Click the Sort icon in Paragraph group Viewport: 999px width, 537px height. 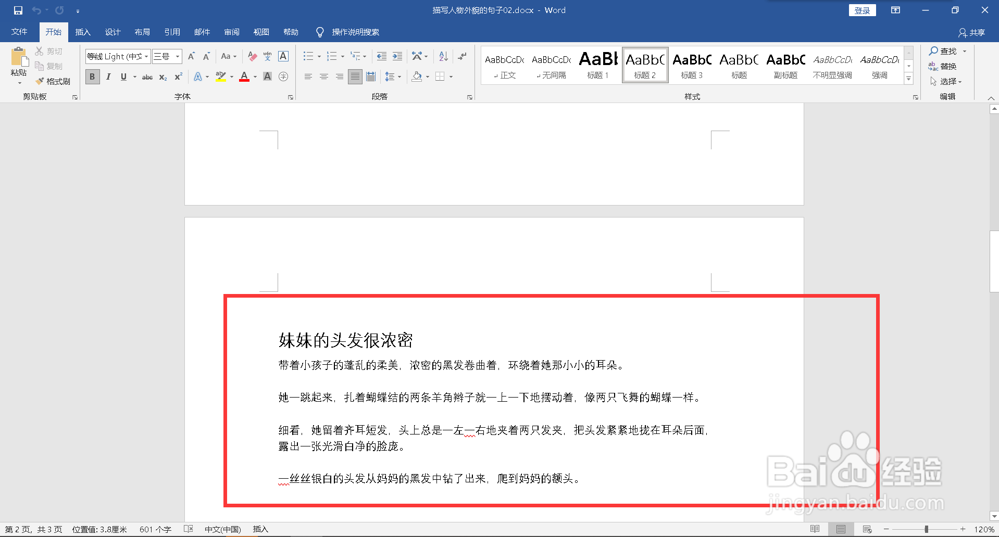pos(442,56)
